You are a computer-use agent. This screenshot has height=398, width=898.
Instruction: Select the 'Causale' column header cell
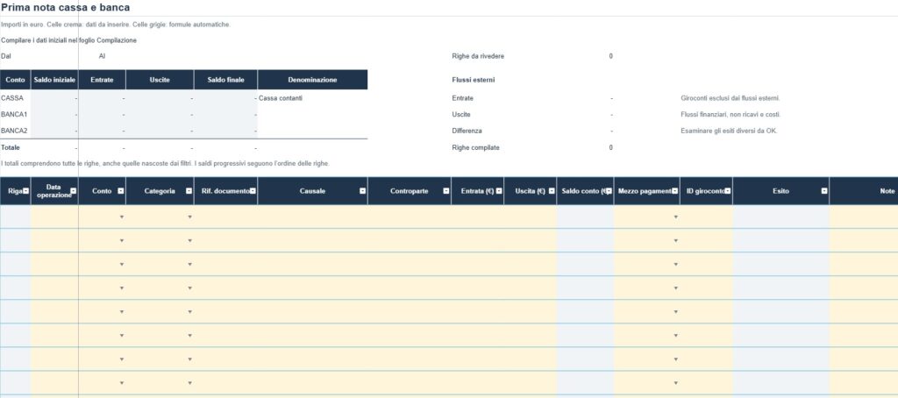tap(313, 191)
